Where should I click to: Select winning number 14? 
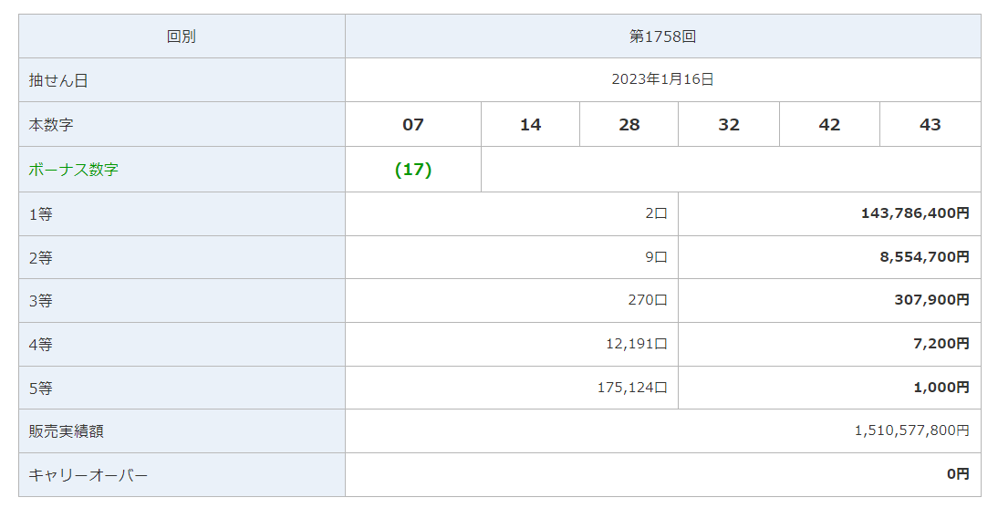tap(530, 125)
